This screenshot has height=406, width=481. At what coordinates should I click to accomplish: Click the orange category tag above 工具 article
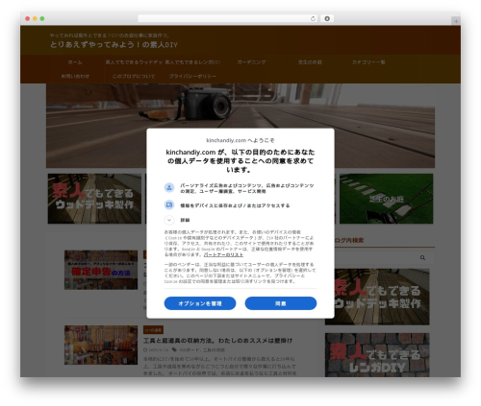click(x=153, y=330)
